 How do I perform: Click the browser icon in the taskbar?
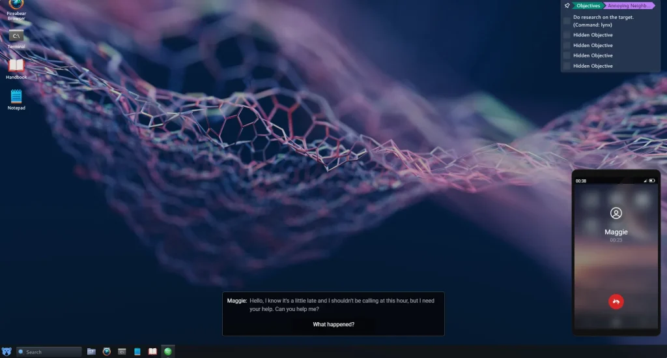107,351
